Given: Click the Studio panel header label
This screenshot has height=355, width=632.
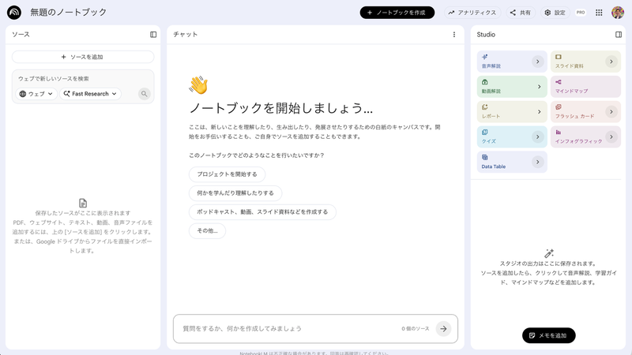Looking at the screenshot, I should [x=486, y=35].
